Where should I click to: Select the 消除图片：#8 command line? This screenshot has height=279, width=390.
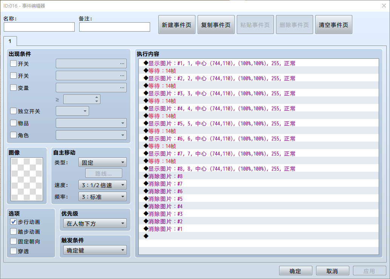(x=259, y=176)
